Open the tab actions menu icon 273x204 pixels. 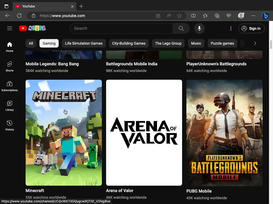pos(6,6)
